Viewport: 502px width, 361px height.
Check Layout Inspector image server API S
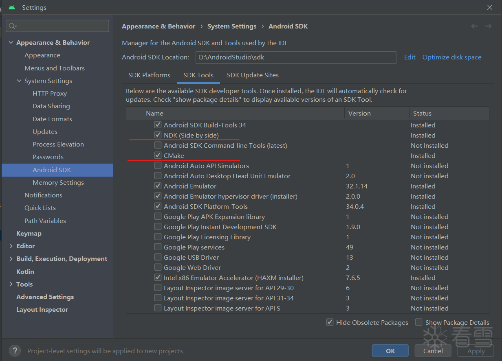click(x=158, y=308)
